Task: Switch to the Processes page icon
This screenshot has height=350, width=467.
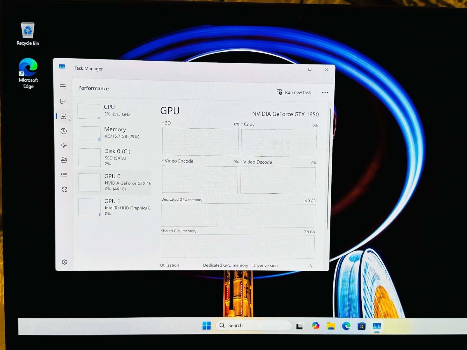Action: point(63,101)
